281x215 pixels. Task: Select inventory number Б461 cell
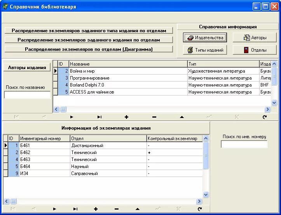click(x=45, y=146)
